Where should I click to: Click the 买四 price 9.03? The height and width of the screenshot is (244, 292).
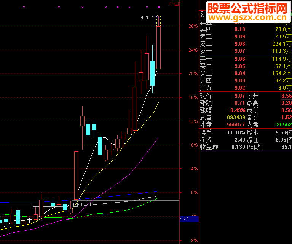tap(240, 80)
